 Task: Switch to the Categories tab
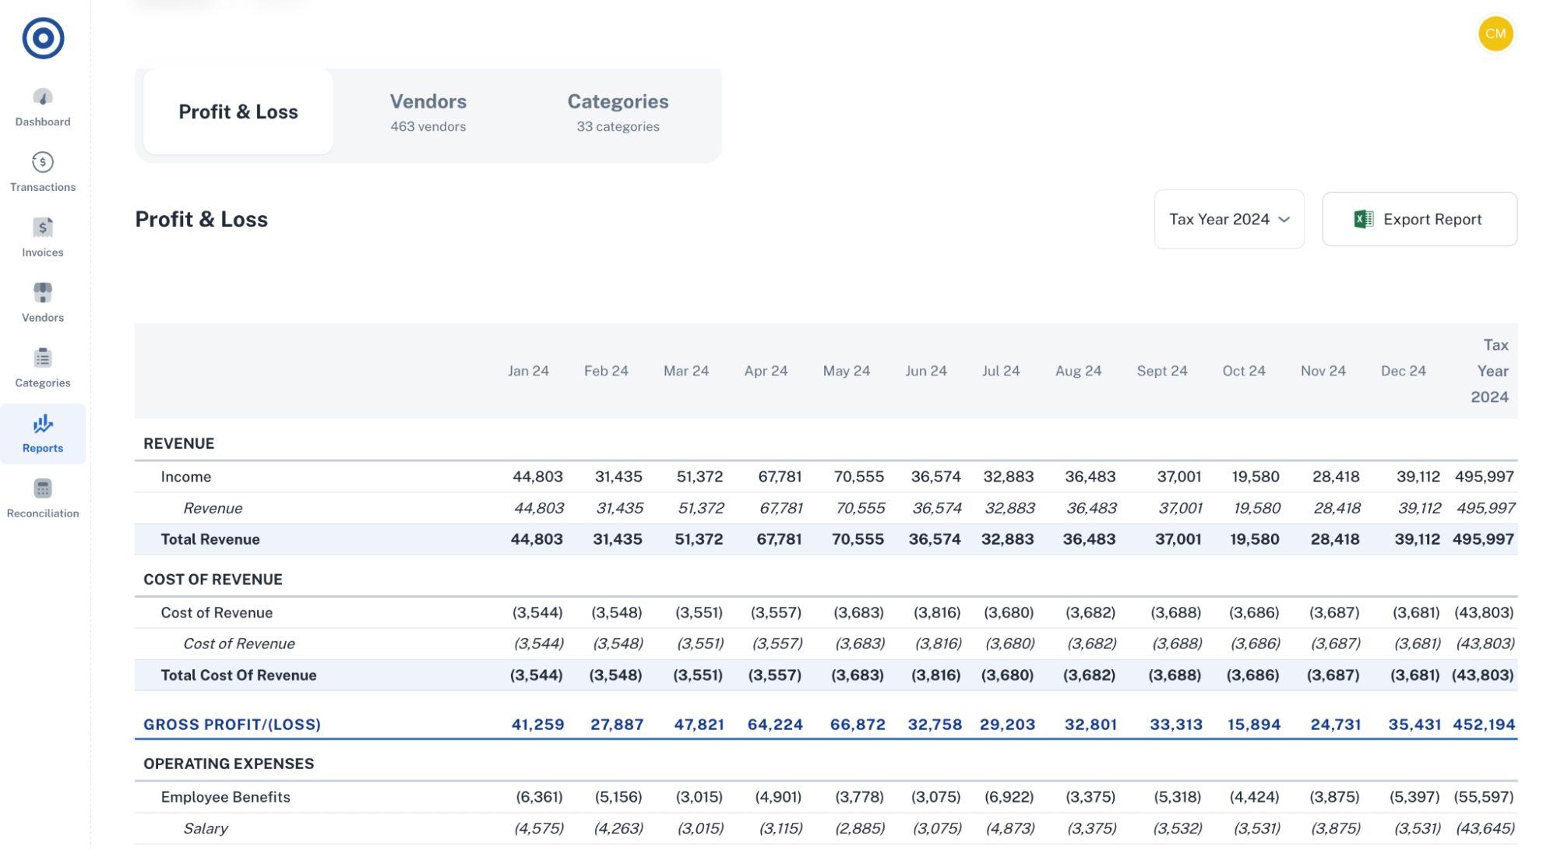pyautogui.click(x=618, y=111)
